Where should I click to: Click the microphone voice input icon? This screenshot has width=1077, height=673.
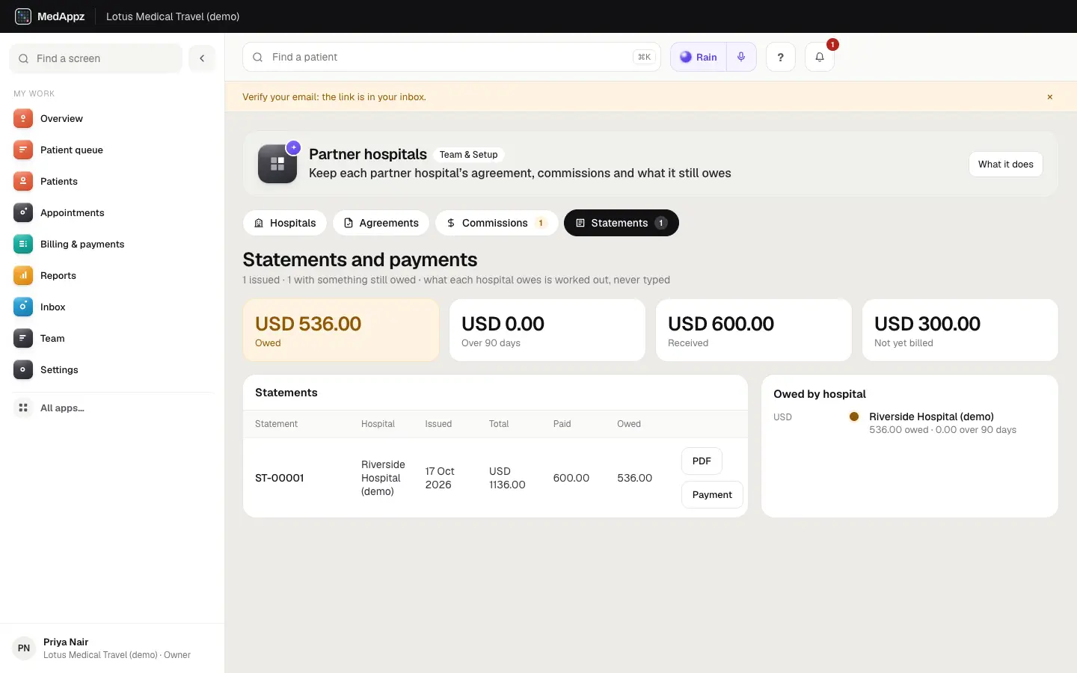(x=741, y=57)
